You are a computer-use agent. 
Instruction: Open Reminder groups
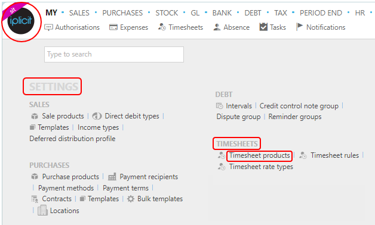[295, 117]
